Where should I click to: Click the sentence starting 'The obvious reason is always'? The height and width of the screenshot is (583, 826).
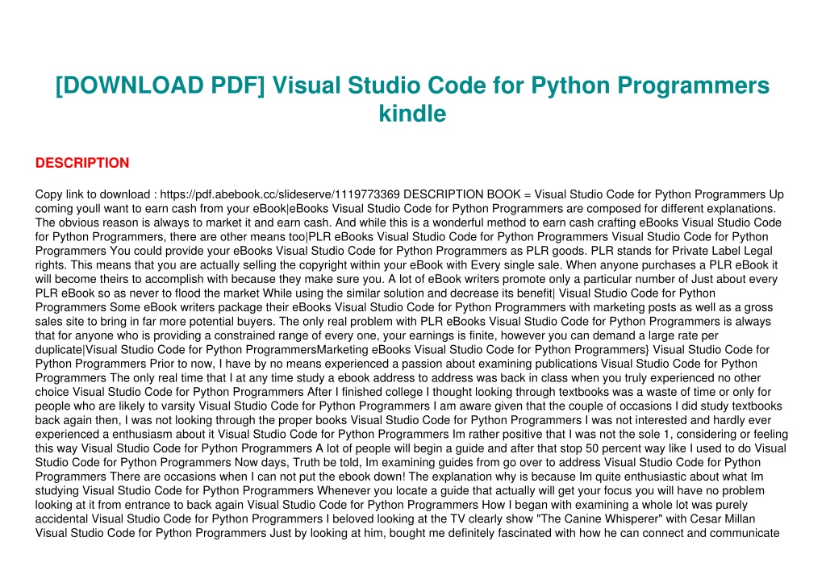tap(183, 223)
